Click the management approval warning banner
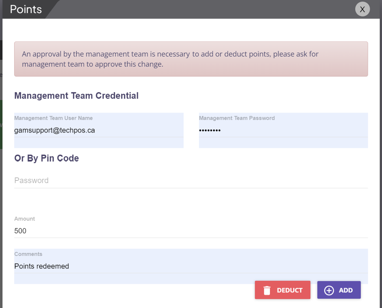The image size is (382, 308). point(191,59)
